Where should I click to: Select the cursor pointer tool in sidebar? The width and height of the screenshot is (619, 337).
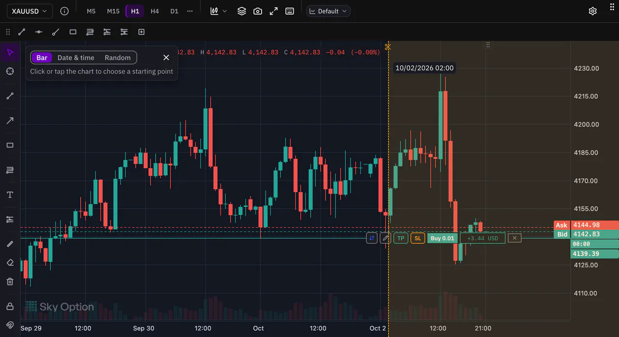(10, 52)
